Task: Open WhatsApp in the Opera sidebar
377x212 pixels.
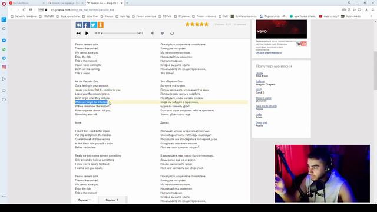Action: (x=4, y=49)
